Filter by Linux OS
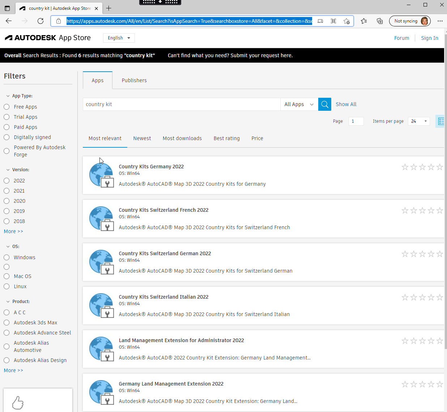 [x=7, y=286]
